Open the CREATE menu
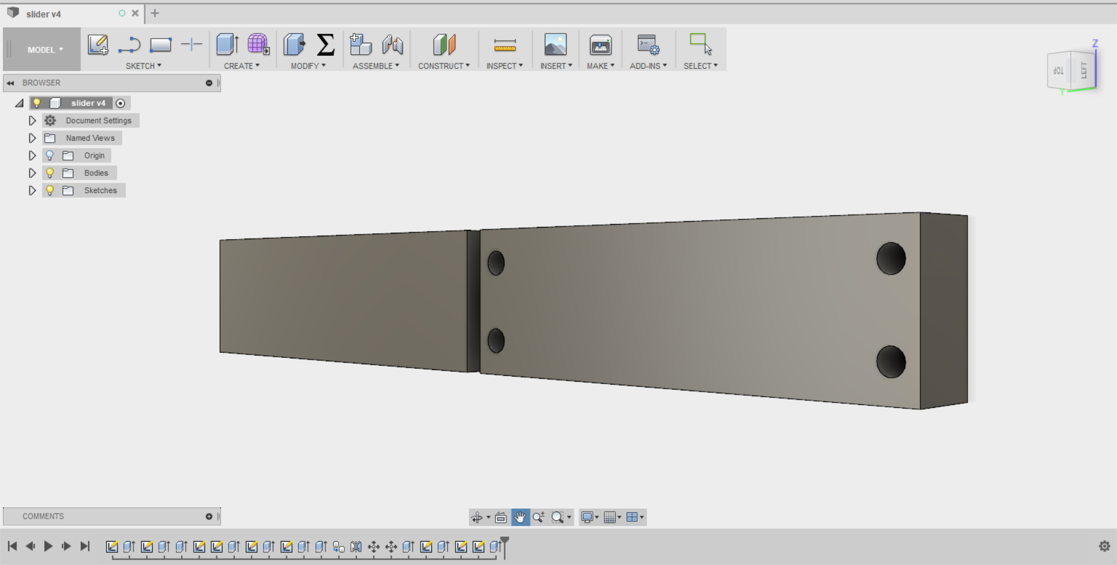The width and height of the screenshot is (1117, 565). click(x=241, y=66)
